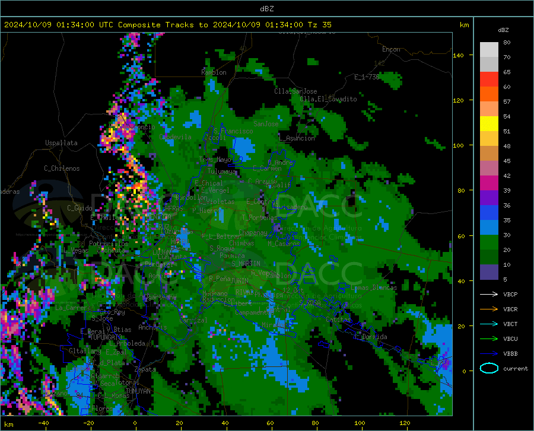This screenshot has height=431, width=534.
Task: Click the Potrerillos place label
Action: pyautogui.click(x=109, y=244)
